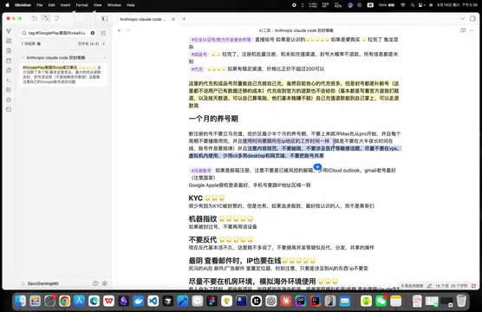Switch to reading view book icon

pos(463,30)
